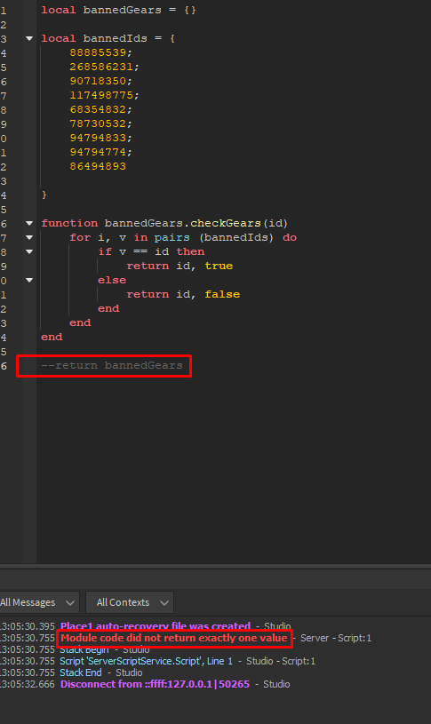Viewport: 431px width, 724px height.
Task: Click the number 78730532
Action: click(x=98, y=123)
